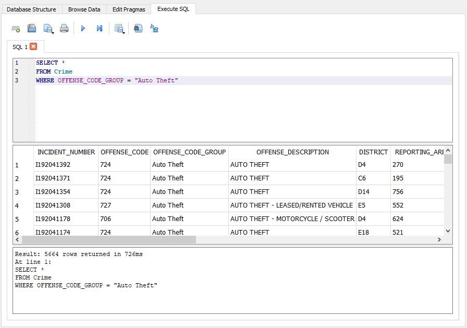The width and height of the screenshot is (467, 328).
Task: Select the Execute SQL tab
Action: tap(174, 9)
